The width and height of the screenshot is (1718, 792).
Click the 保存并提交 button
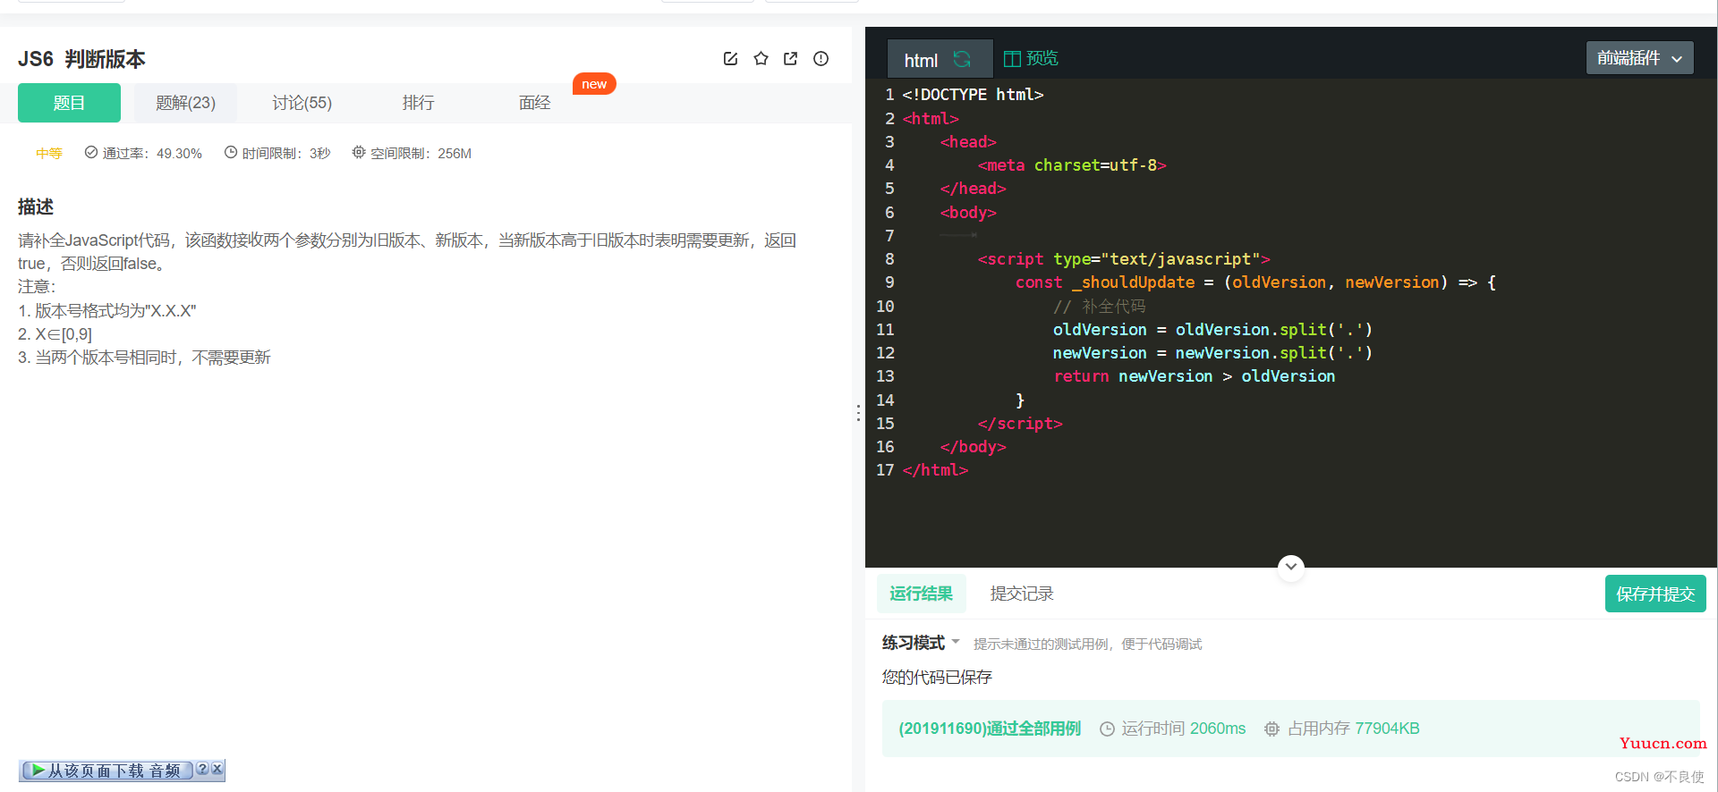1655,594
